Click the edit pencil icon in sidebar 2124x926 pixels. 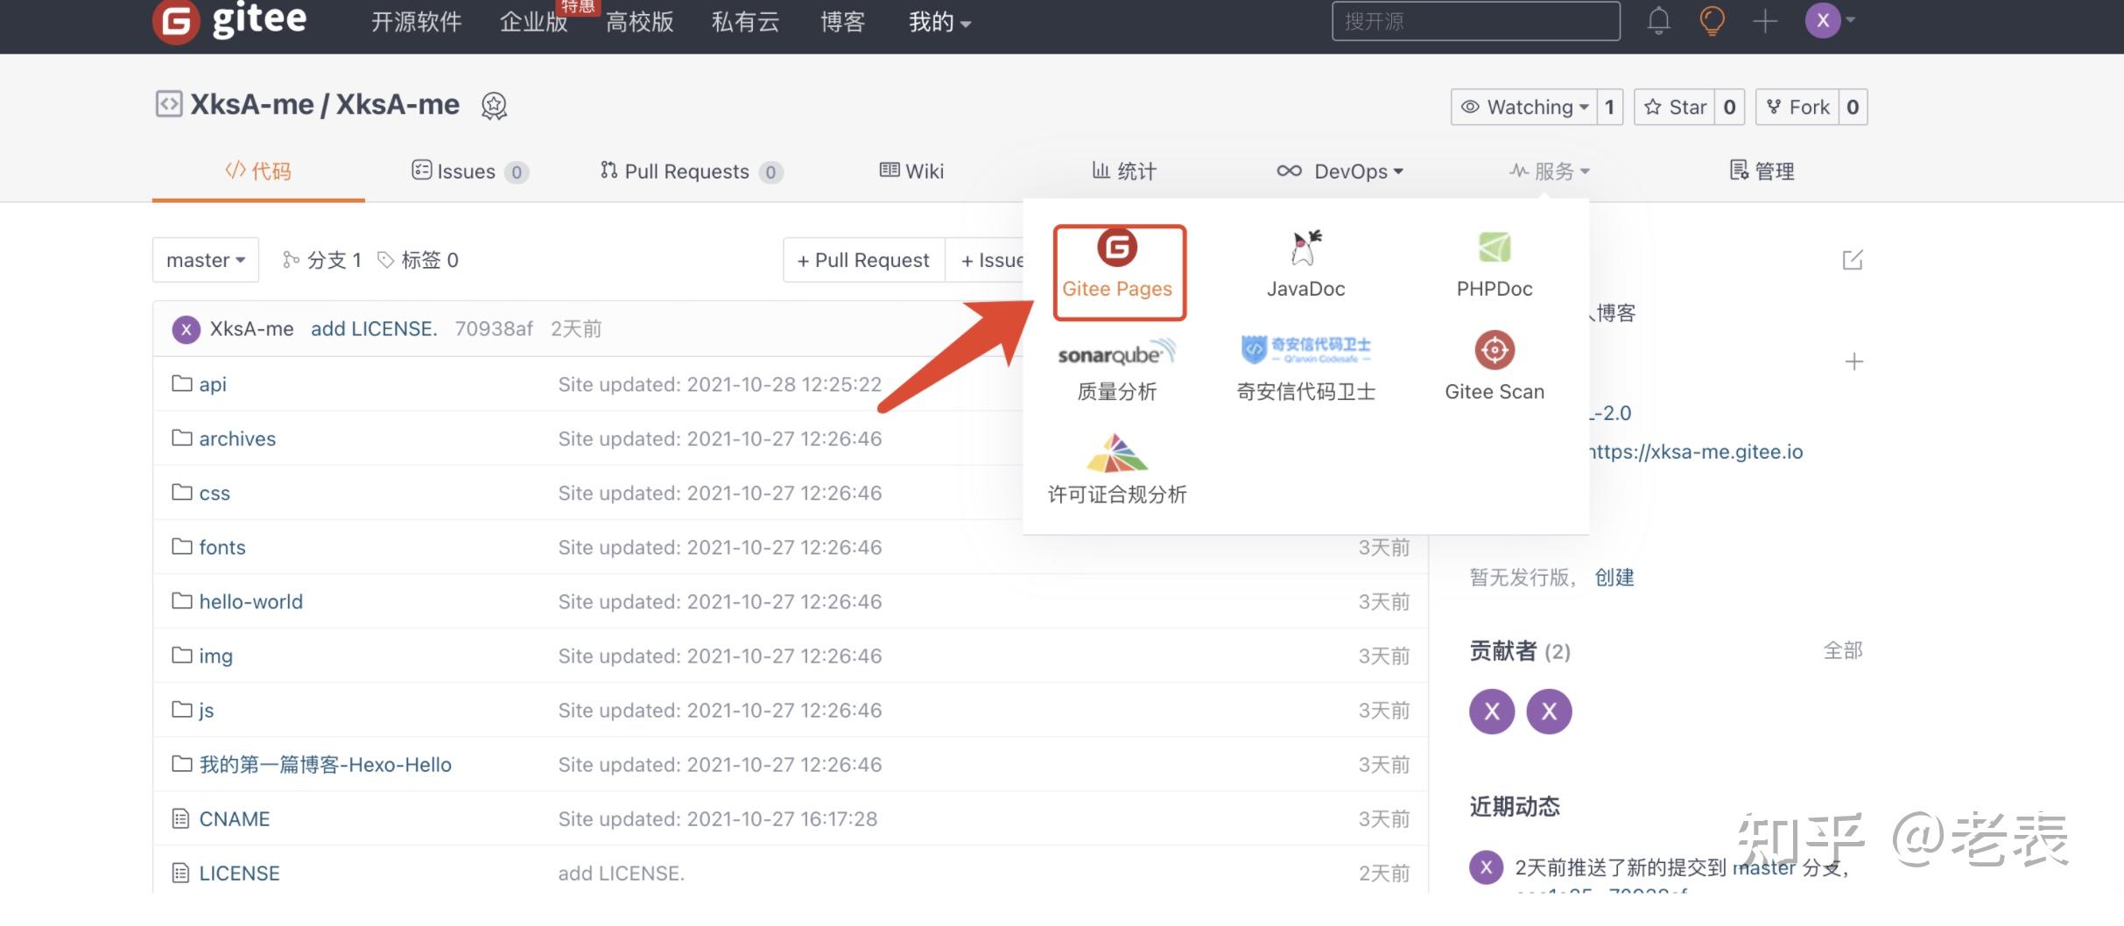(1851, 259)
